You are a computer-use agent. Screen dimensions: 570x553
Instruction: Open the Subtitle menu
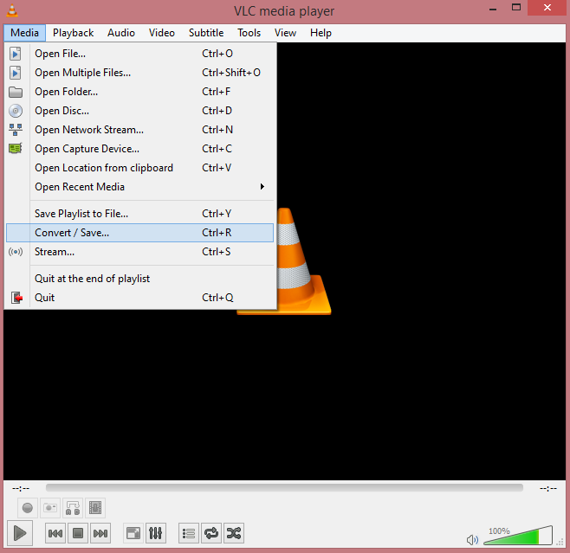pyautogui.click(x=205, y=33)
